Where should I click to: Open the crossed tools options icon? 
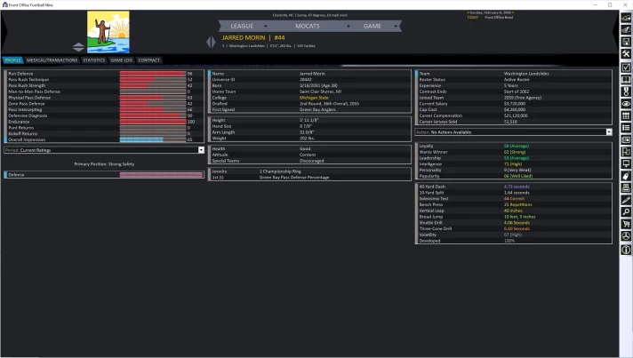[x=626, y=54]
